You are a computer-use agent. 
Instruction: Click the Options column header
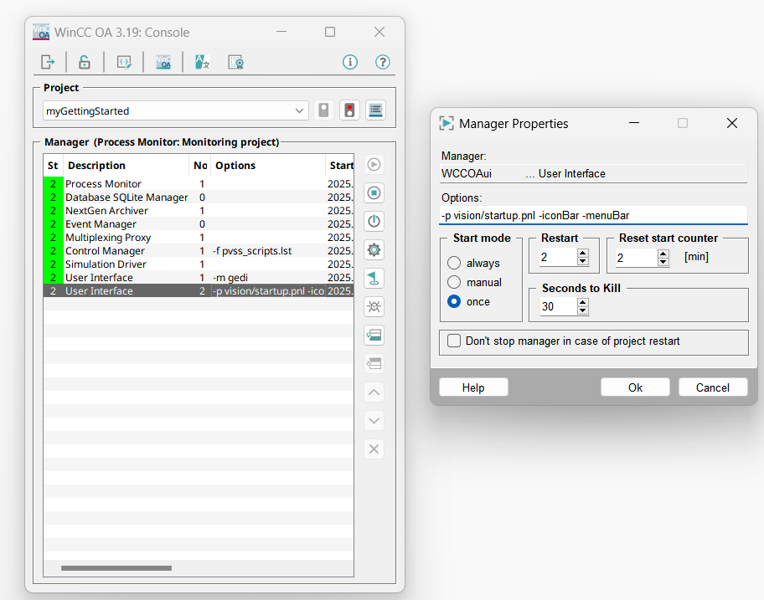[x=268, y=166]
